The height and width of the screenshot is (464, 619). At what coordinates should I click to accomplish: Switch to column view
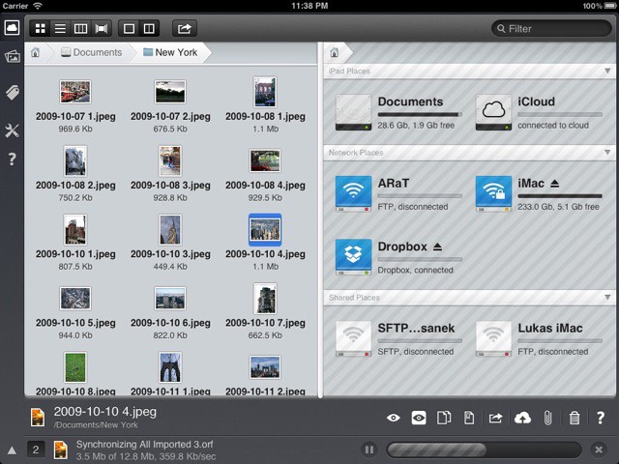pos(80,28)
